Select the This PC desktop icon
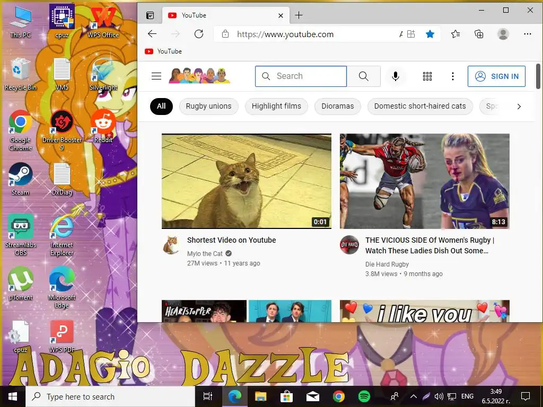Screen dimensions: 543x407 click(21, 21)
